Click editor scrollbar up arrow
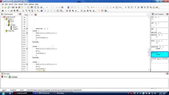 [149, 17]
